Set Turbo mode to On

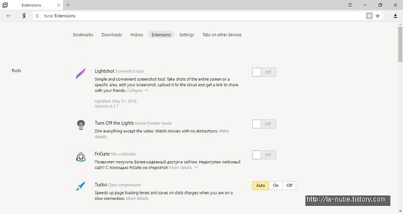(x=275, y=185)
